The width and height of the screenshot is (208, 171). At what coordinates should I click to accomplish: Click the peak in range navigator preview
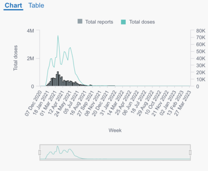[58, 147]
